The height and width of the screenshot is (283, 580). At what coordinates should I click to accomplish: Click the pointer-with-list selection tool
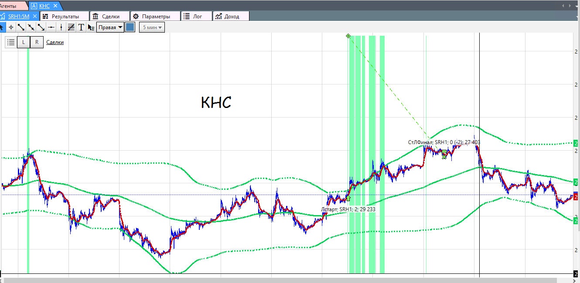click(x=91, y=27)
